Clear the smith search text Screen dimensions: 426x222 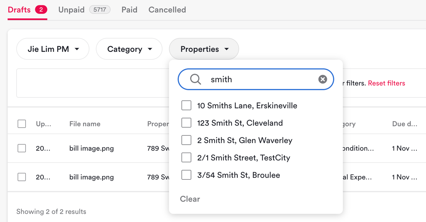pyautogui.click(x=322, y=79)
